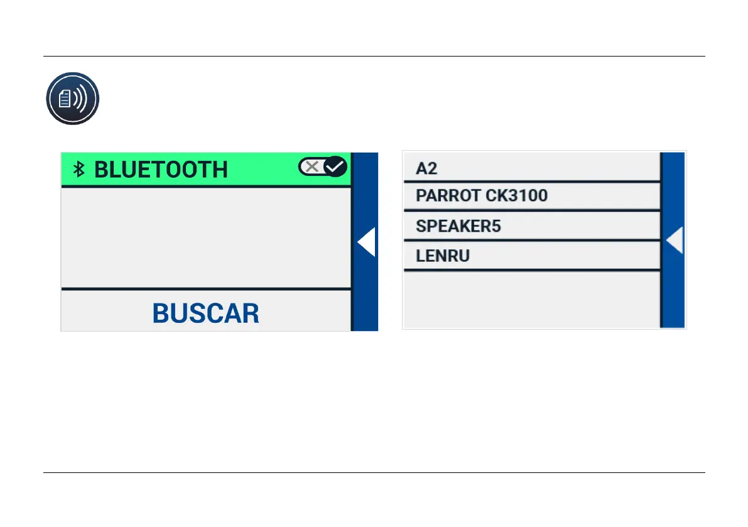This screenshot has height=527, width=748.
Task: Click blue side strip above the device list arrow
Action: click(x=674, y=188)
